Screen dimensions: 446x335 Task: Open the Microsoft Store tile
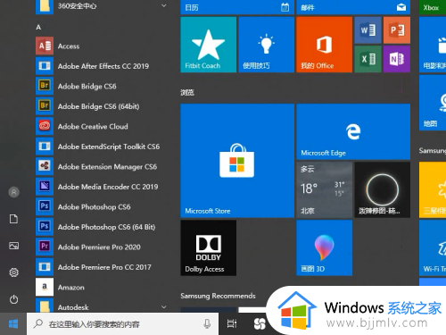(x=237, y=161)
